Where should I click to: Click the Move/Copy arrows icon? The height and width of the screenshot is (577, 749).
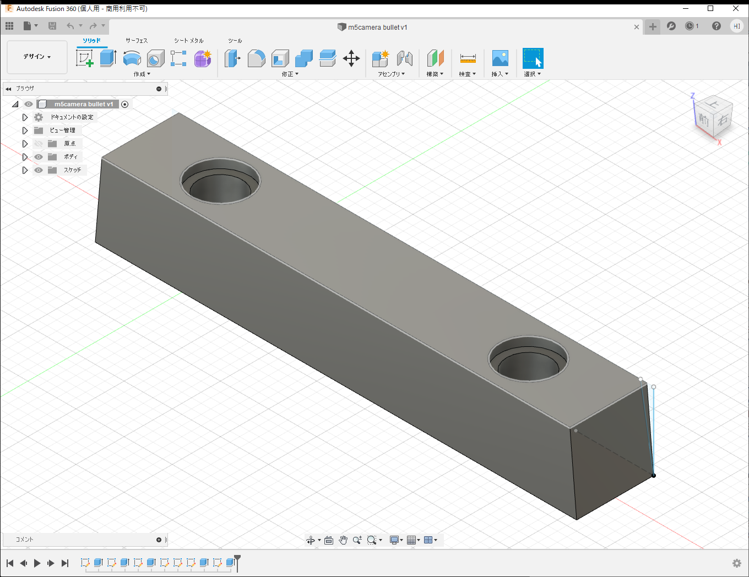(x=351, y=58)
